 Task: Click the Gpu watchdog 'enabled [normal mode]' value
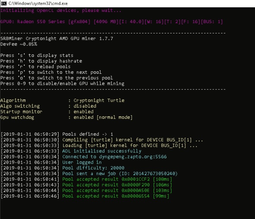(103, 117)
